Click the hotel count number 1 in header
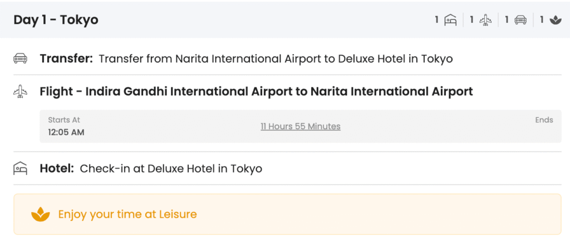The width and height of the screenshot is (570, 240). [437, 20]
